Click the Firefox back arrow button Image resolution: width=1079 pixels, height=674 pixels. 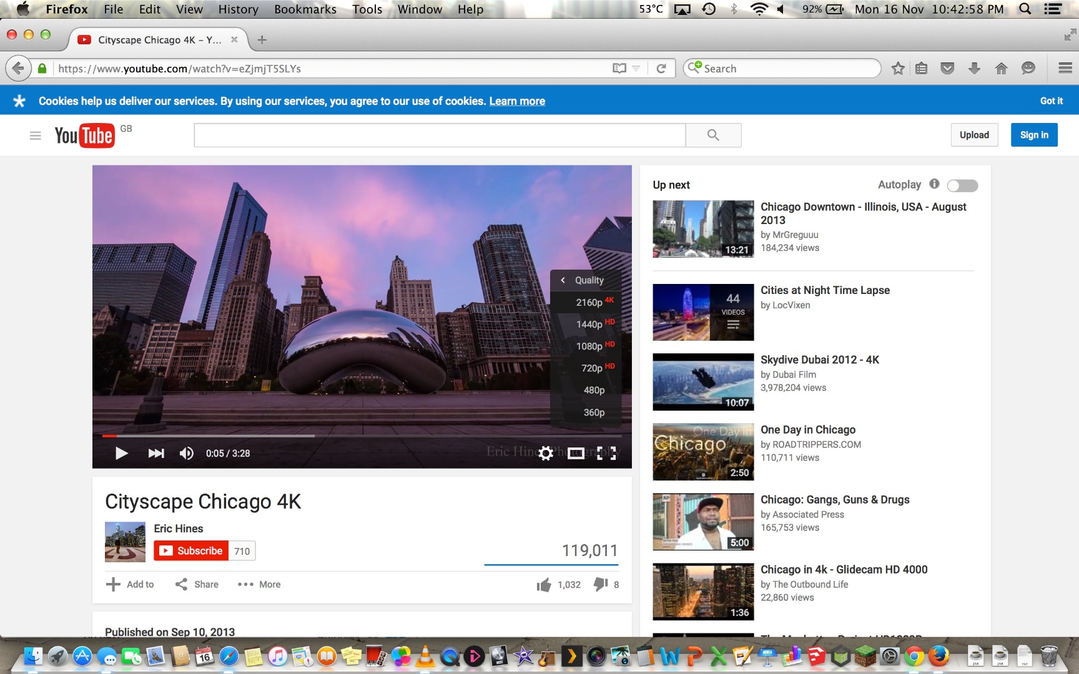pos(19,68)
